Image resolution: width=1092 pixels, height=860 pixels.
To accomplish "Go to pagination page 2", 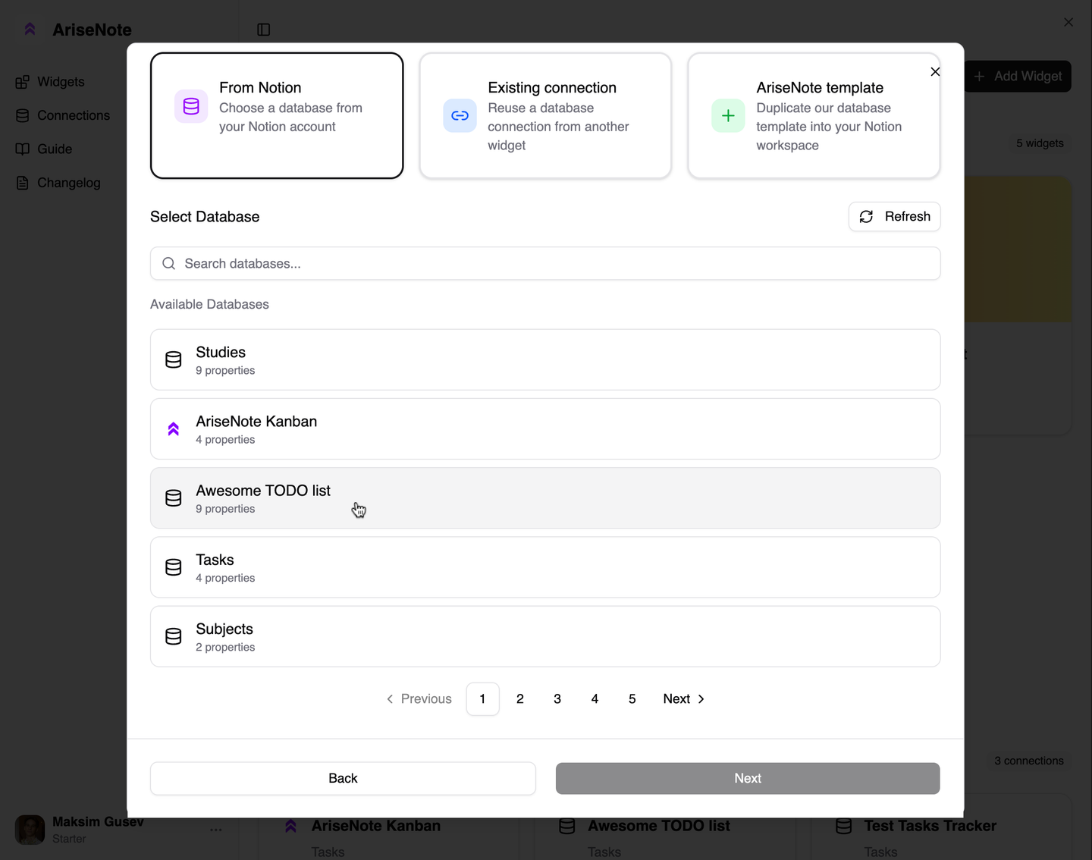I will point(520,698).
